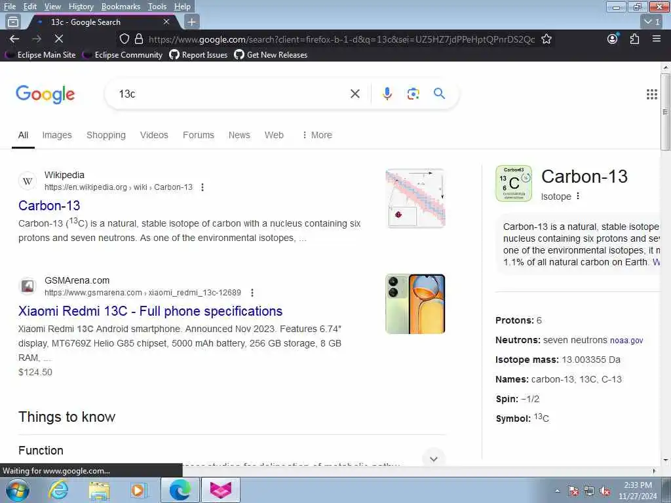Open the Xiaomi Redmi 13C phone thumbnail
This screenshot has width=671, height=503.
415,304
